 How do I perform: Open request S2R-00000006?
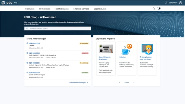pos(34,43)
